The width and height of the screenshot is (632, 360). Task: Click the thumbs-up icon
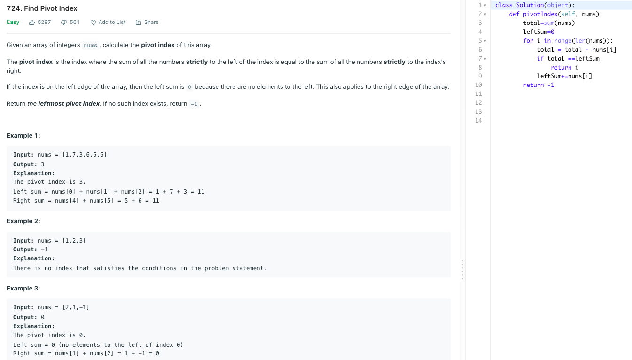tap(32, 22)
